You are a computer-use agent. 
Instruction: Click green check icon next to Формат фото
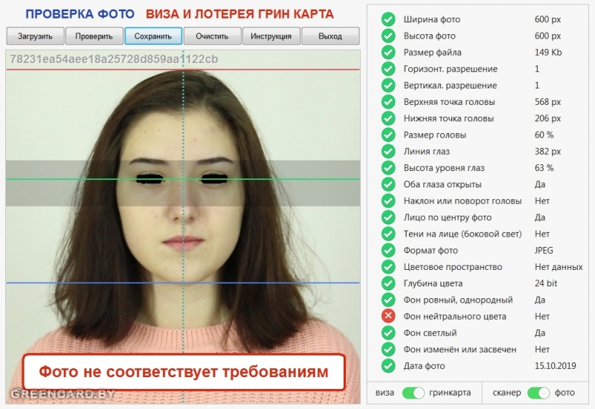point(388,251)
